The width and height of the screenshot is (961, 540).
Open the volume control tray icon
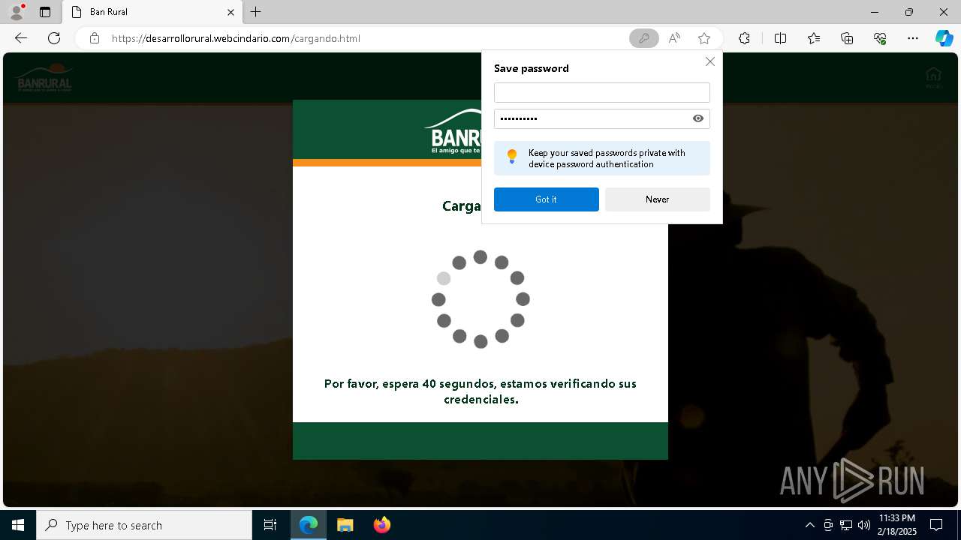(x=864, y=525)
